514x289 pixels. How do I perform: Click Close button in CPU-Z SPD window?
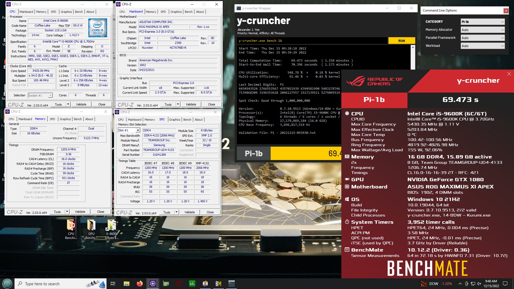pos(210,212)
